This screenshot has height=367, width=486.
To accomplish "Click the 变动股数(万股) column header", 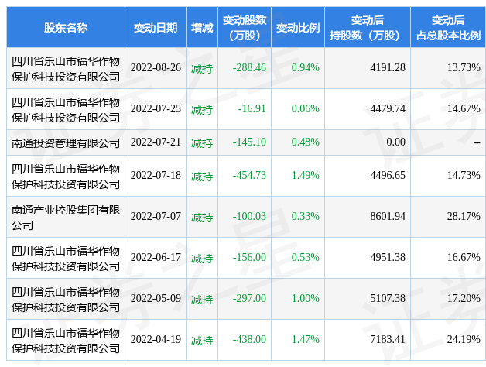I will tap(245, 28).
